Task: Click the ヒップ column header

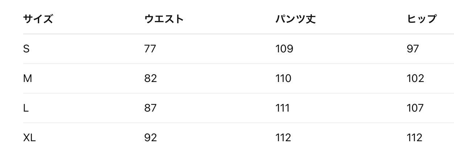Action: 422,19
